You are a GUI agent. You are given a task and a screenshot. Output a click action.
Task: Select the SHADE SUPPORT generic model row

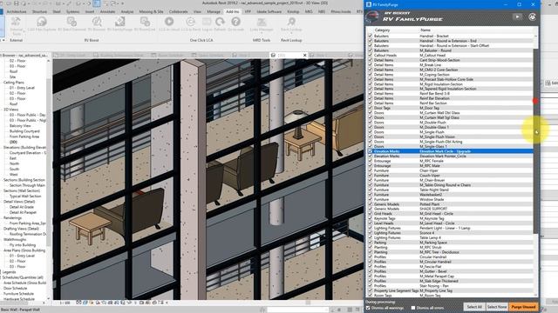tap(450, 209)
